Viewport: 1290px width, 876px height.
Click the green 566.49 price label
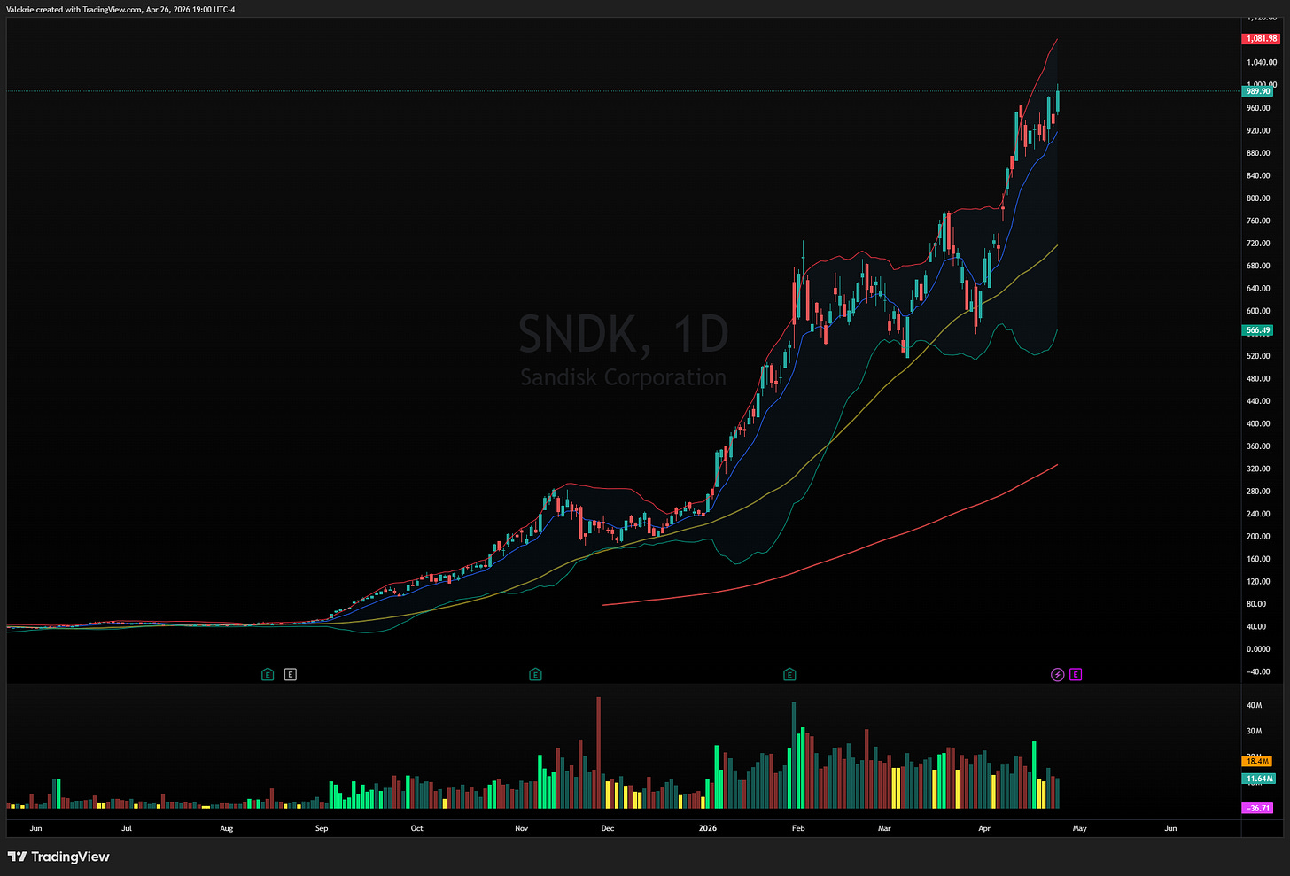coord(1258,330)
